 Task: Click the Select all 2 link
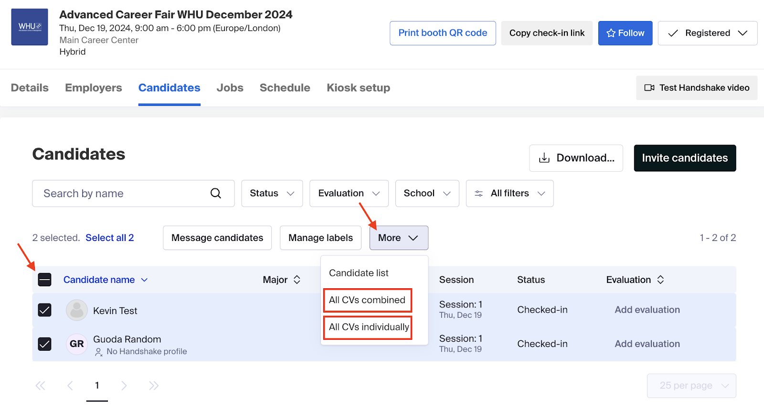[x=109, y=238]
